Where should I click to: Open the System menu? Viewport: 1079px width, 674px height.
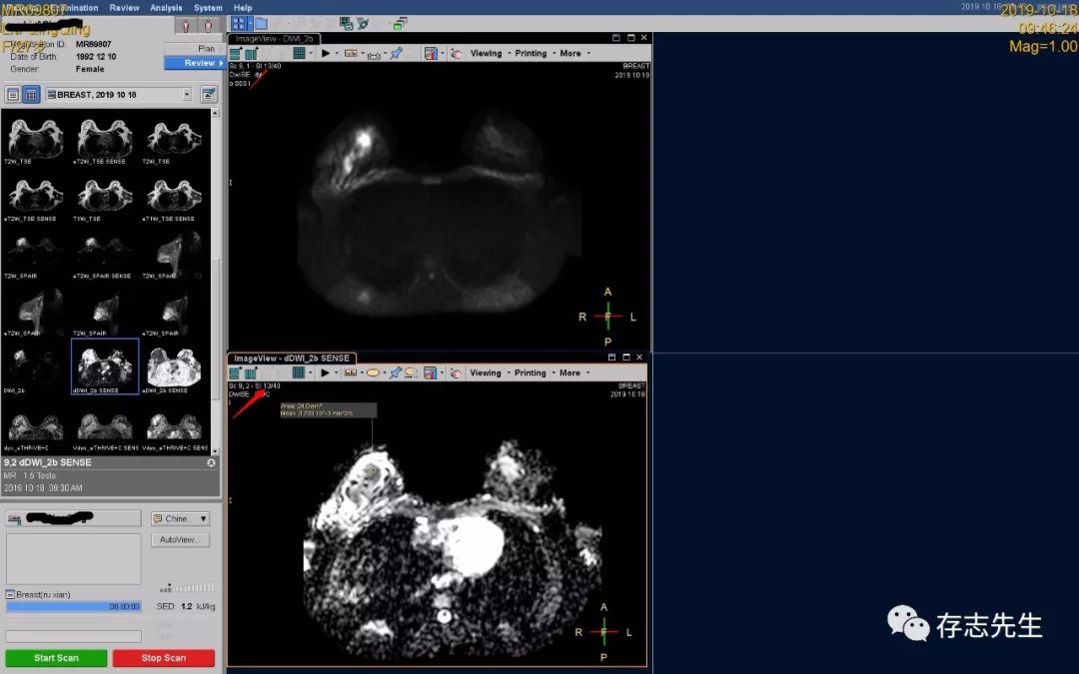[x=208, y=8]
